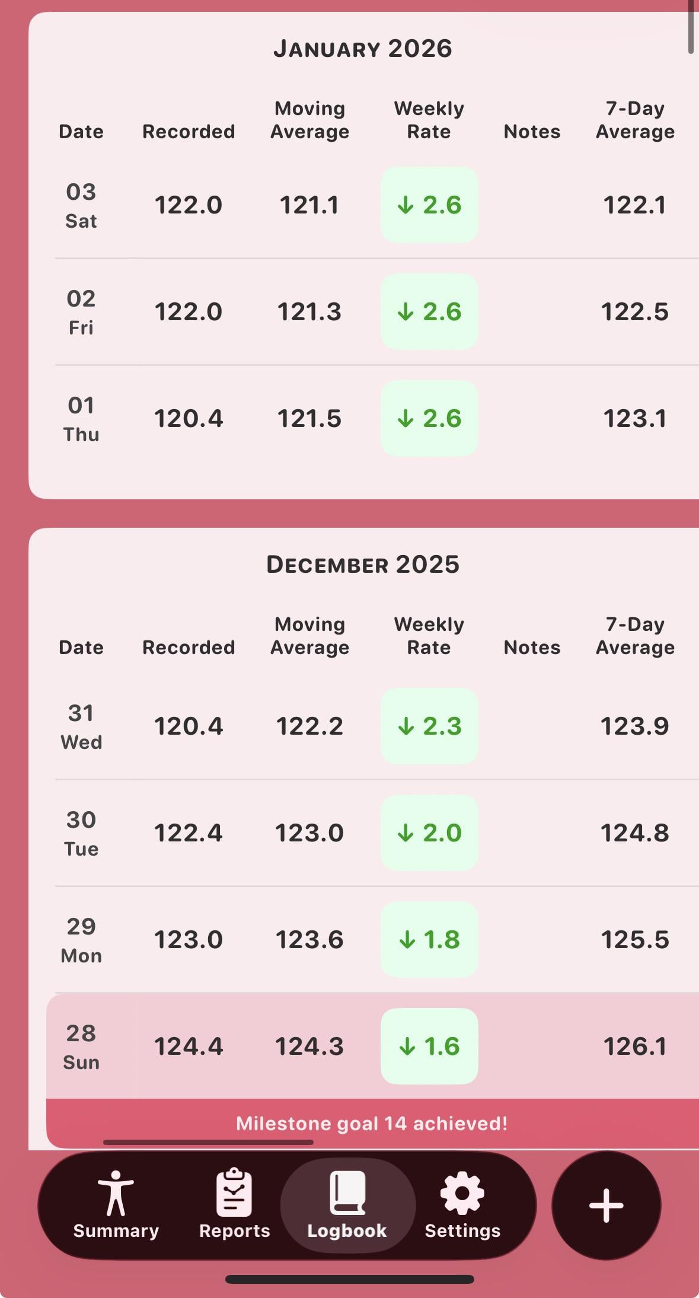The image size is (699, 1298).
Task: Tap the December 28 weekly rate badge
Action: coord(429,1046)
